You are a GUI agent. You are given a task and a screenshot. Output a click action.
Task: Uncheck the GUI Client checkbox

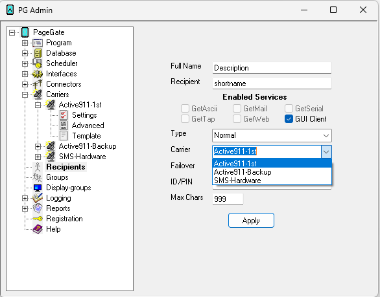(x=289, y=119)
